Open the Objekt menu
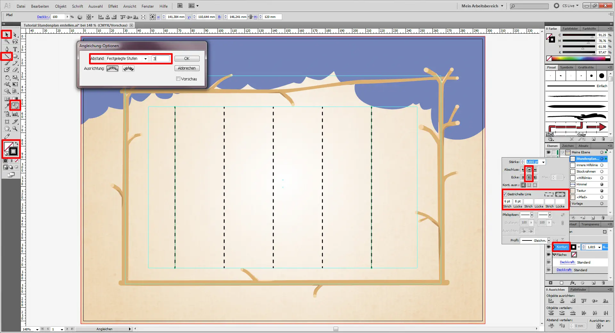This screenshot has width=615, height=333. [x=61, y=6]
